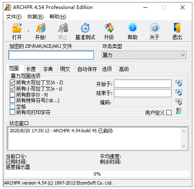Open the 帮助 help icon

pyautogui.click(x=133, y=28)
